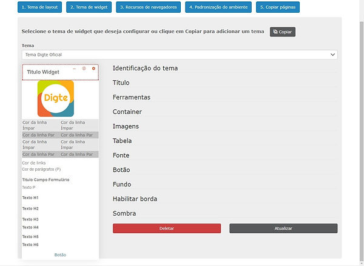364x266 pixels.
Task: Click the Copiar button
Action: pos(283,32)
